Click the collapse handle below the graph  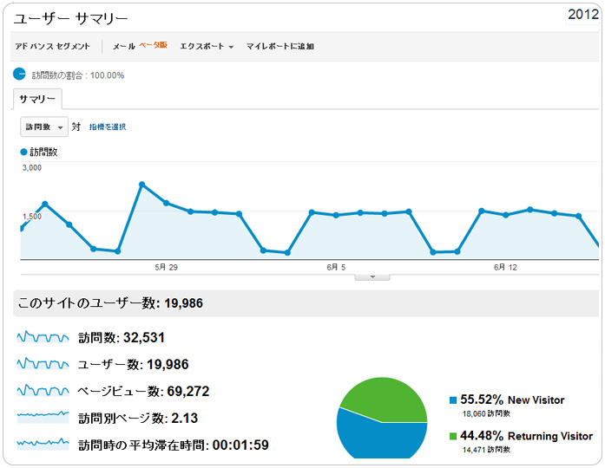(x=372, y=276)
